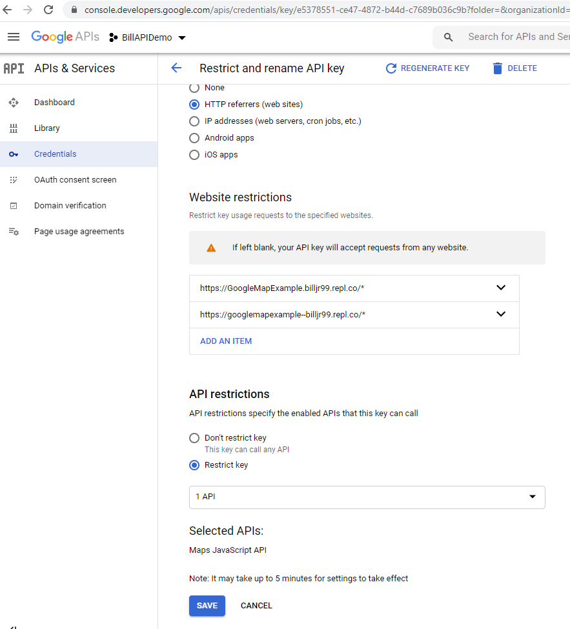Viewport: 570px width, 629px height.
Task: Click the trash can delete icon
Action: (x=497, y=68)
